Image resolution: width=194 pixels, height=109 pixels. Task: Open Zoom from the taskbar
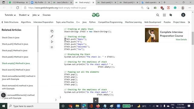[x=119, y=106]
